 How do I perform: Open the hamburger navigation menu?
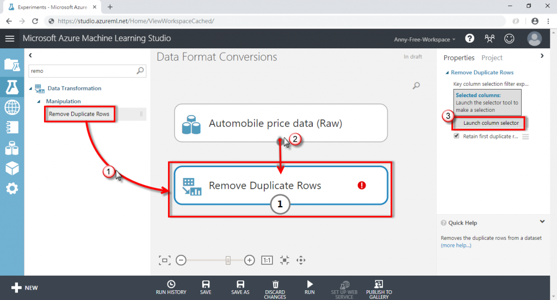click(10, 39)
